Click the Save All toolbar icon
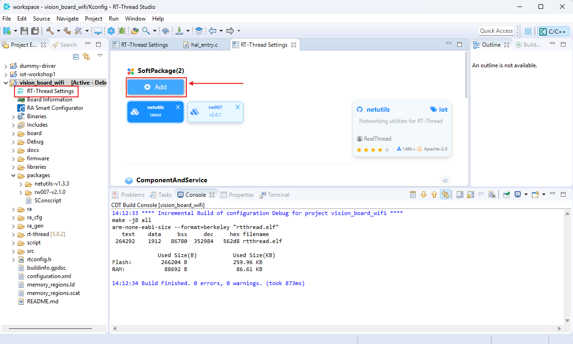The image size is (573, 344). pos(35,31)
